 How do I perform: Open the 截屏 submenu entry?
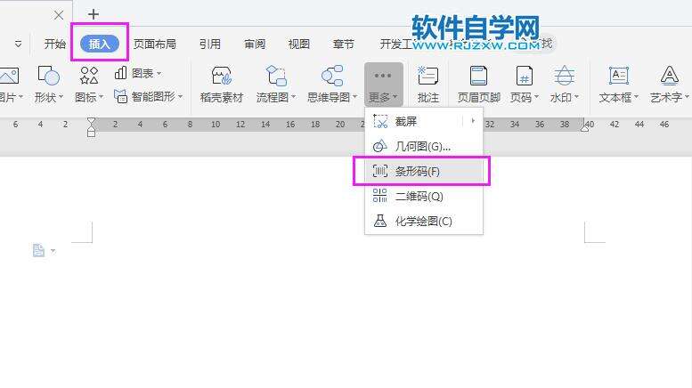tap(424, 121)
